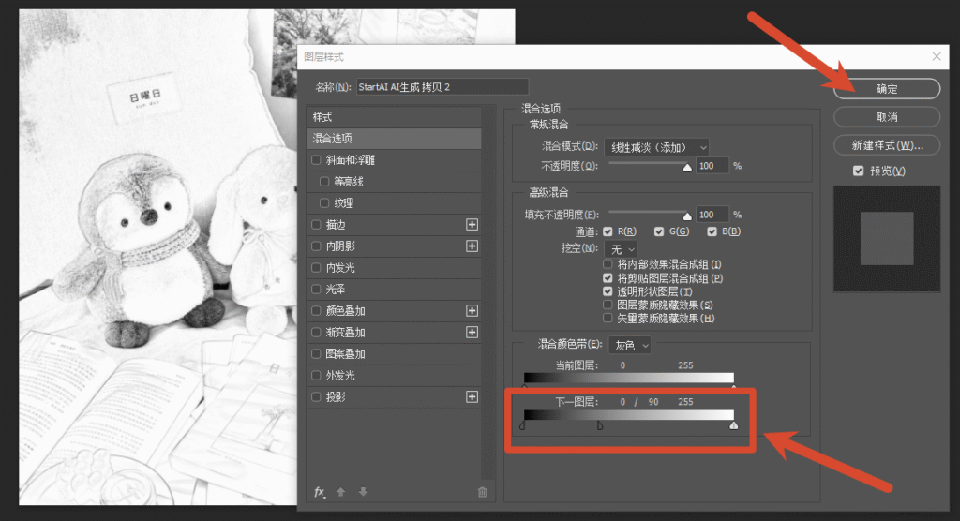Uncheck the R channel checkbox

607,231
